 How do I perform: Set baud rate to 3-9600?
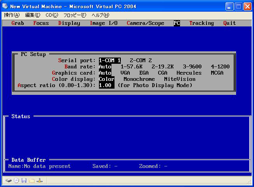(192, 66)
